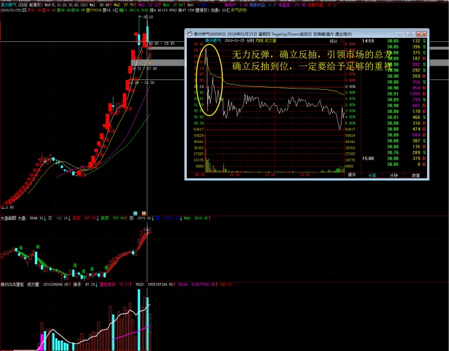Image resolution: width=449 pixels, height=351 pixels.
Task: Click the 35.20 high price marker
Action: [149, 18]
